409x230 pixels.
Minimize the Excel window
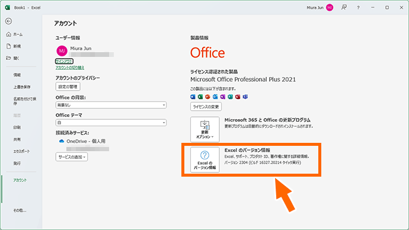pos(373,8)
